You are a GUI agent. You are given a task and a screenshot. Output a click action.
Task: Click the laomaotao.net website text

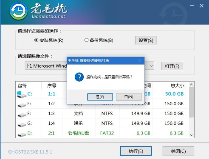click(x=49, y=16)
